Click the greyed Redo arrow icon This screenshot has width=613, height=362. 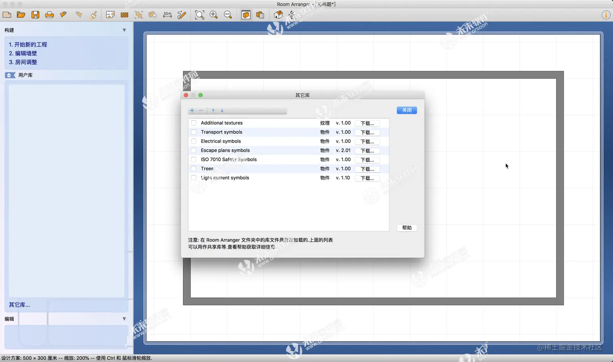[x=78, y=15]
